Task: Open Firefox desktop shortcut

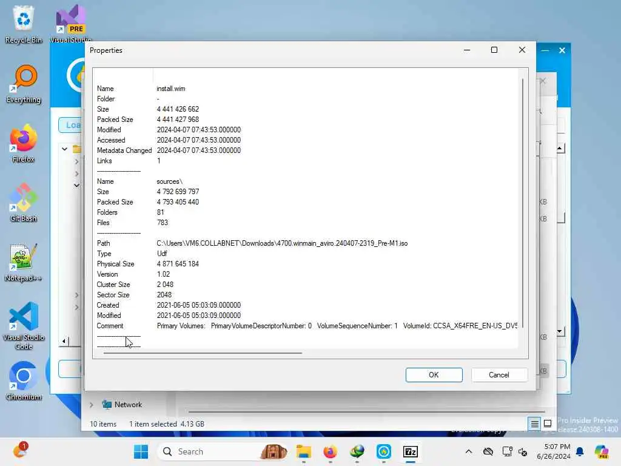Action: coord(24,143)
